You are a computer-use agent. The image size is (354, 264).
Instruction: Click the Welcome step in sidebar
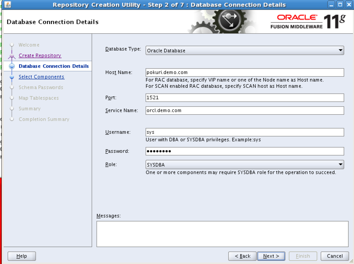tap(29, 45)
